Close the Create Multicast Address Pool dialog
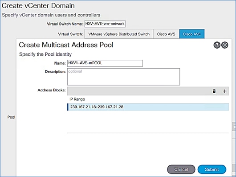Image resolution: width=236 pixels, height=177 pixels. (225, 45)
